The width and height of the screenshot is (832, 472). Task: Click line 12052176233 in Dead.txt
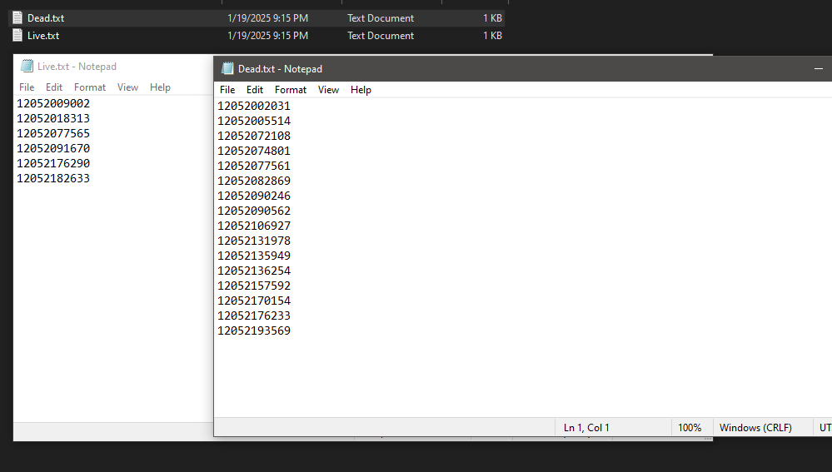(254, 315)
